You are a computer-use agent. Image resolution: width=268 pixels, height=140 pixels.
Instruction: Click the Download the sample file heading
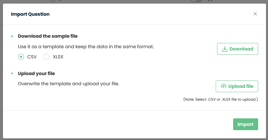(x=48, y=36)
